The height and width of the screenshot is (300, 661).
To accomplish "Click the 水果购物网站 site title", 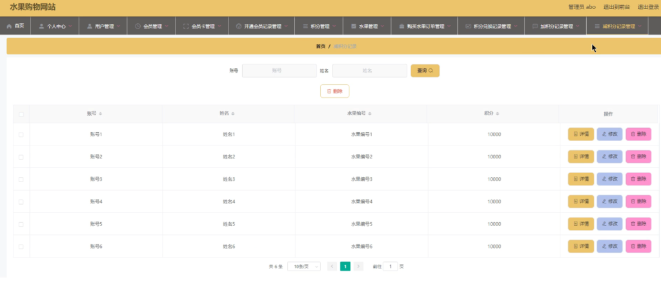I will click(x=32, y=7).
